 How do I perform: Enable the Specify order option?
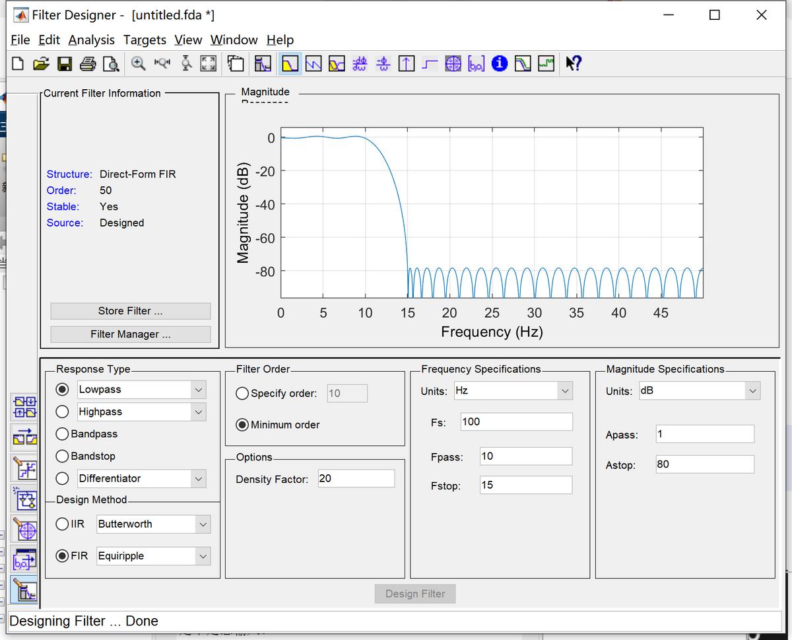[x=242, y=394]
